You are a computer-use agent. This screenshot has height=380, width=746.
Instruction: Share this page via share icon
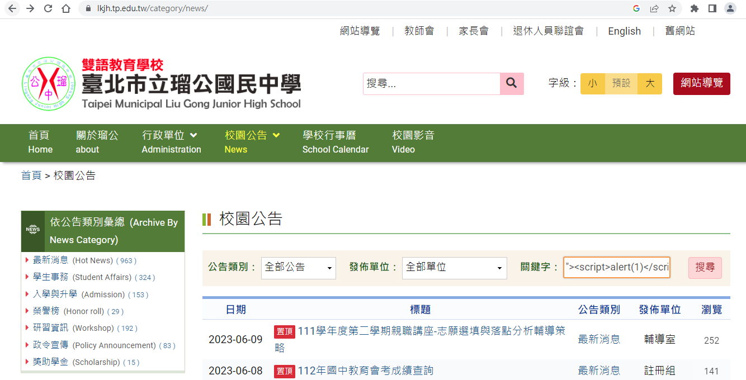click(x=654, y=8)
